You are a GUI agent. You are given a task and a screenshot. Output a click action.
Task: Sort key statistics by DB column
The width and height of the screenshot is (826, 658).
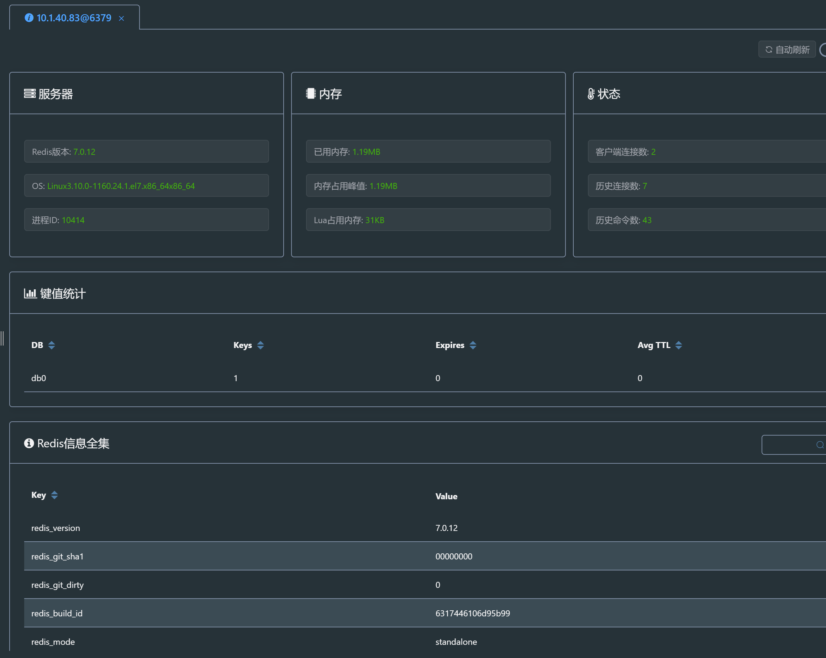(51, 345)
